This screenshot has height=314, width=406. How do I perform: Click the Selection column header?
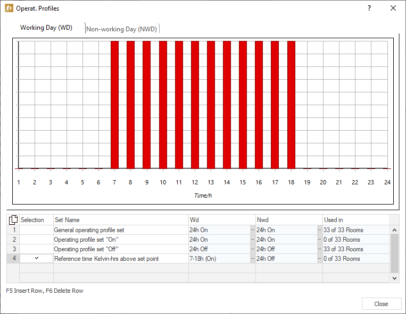37,220
